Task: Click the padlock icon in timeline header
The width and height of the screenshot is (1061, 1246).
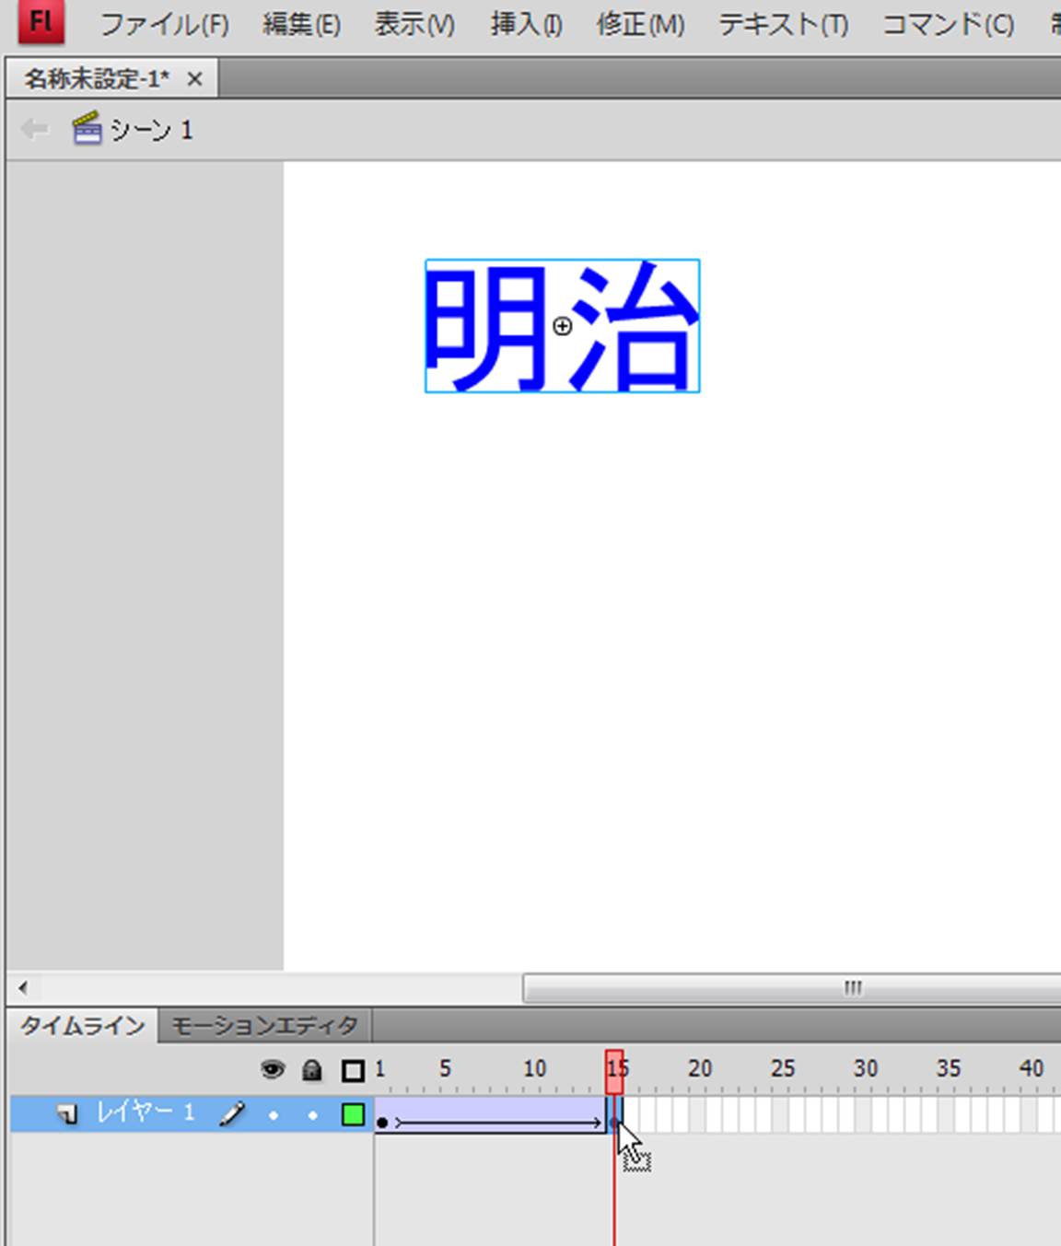Action: (312, 1069)
